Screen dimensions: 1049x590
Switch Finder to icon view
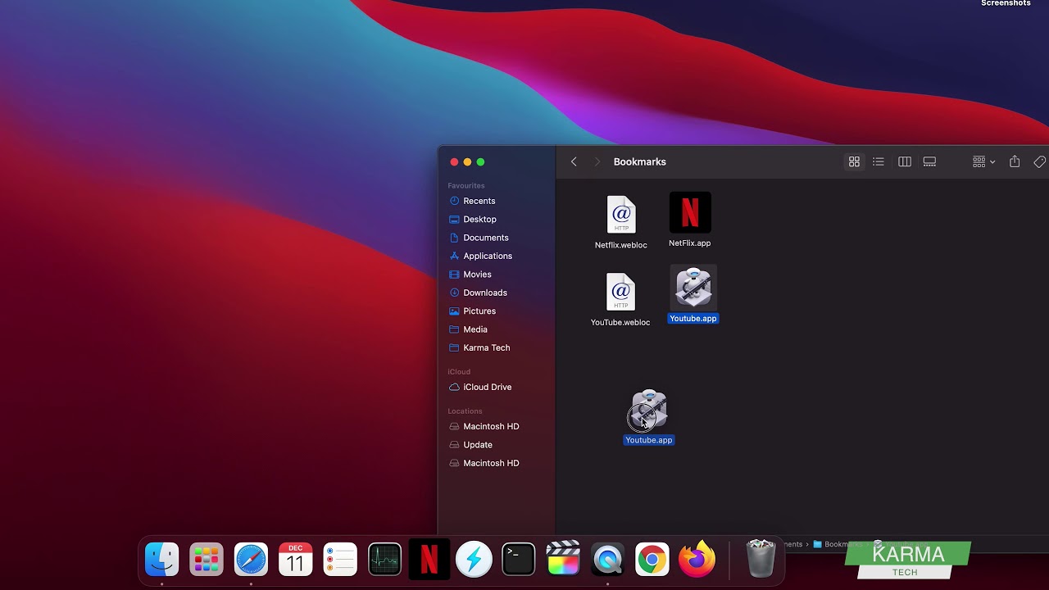point(854,162)
